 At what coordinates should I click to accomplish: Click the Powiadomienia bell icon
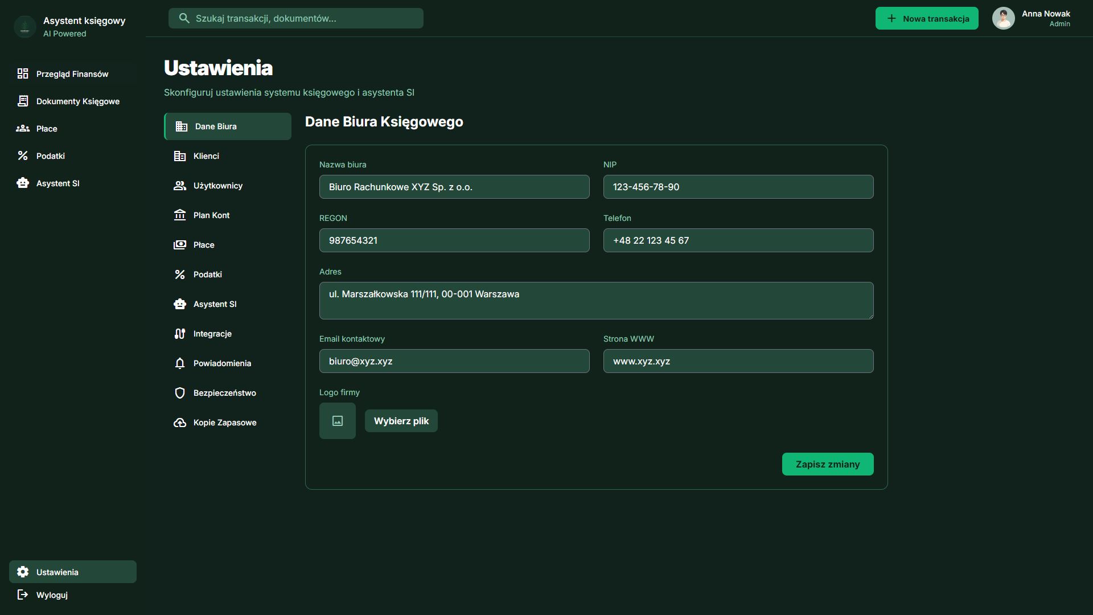[x=180, y=363]
